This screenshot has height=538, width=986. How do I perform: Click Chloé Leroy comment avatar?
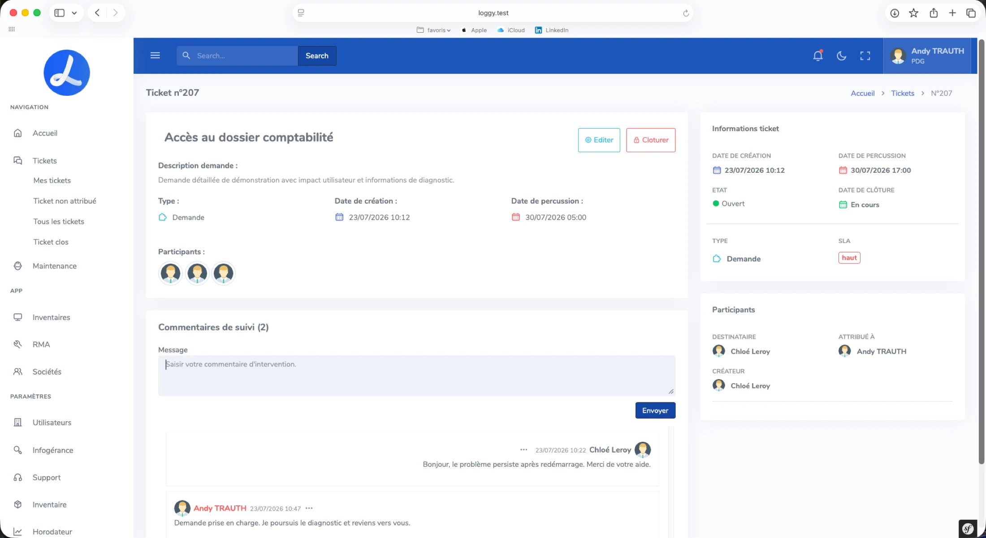tap(643, 449)
